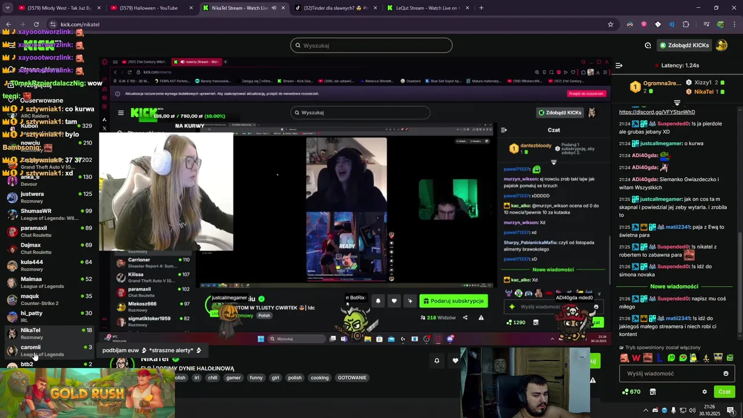Open Discord icon in system tray

[x=655, y=410]
